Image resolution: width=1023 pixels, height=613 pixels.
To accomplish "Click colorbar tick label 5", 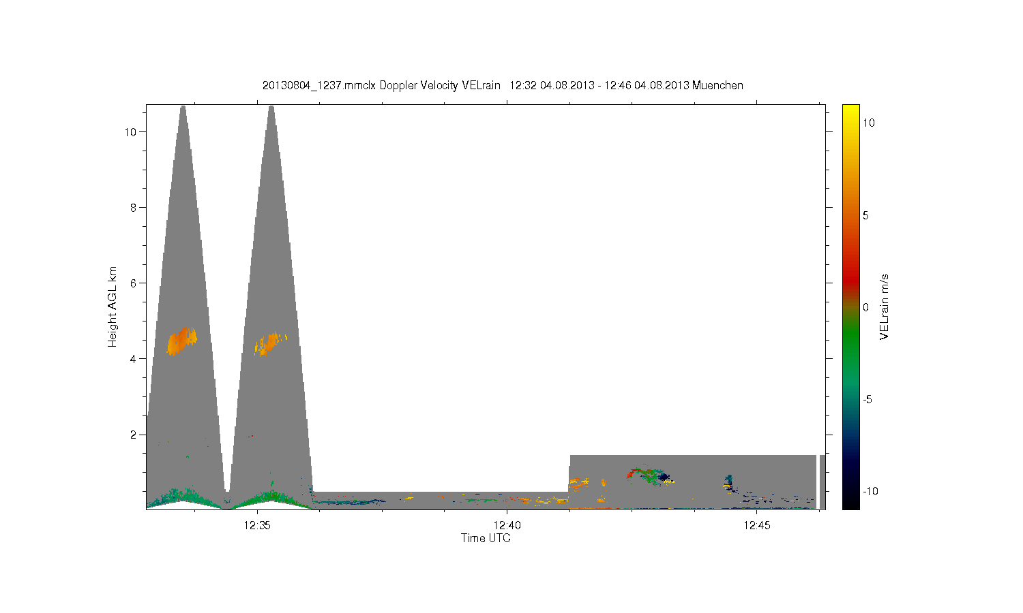I will tap(865, 215).
